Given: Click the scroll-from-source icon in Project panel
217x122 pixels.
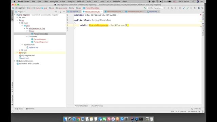Looking at the screenshot, I should pos(56,12).
